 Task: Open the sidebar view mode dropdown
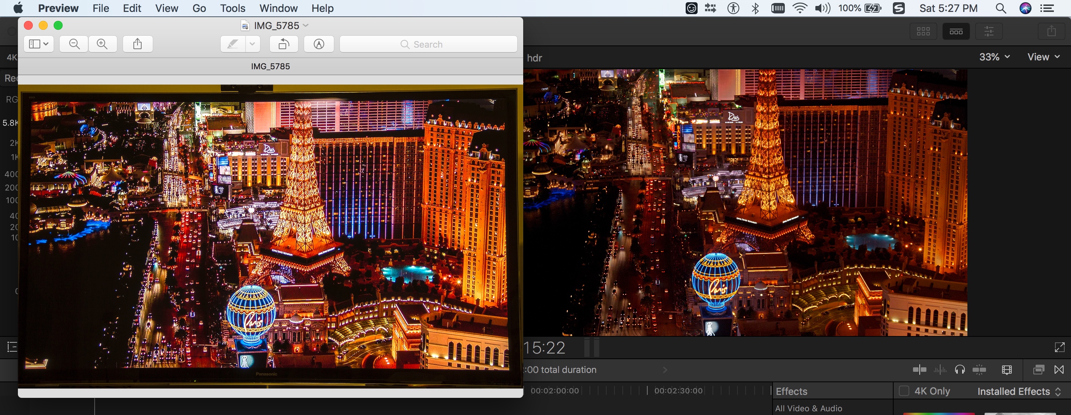point(39,44)
